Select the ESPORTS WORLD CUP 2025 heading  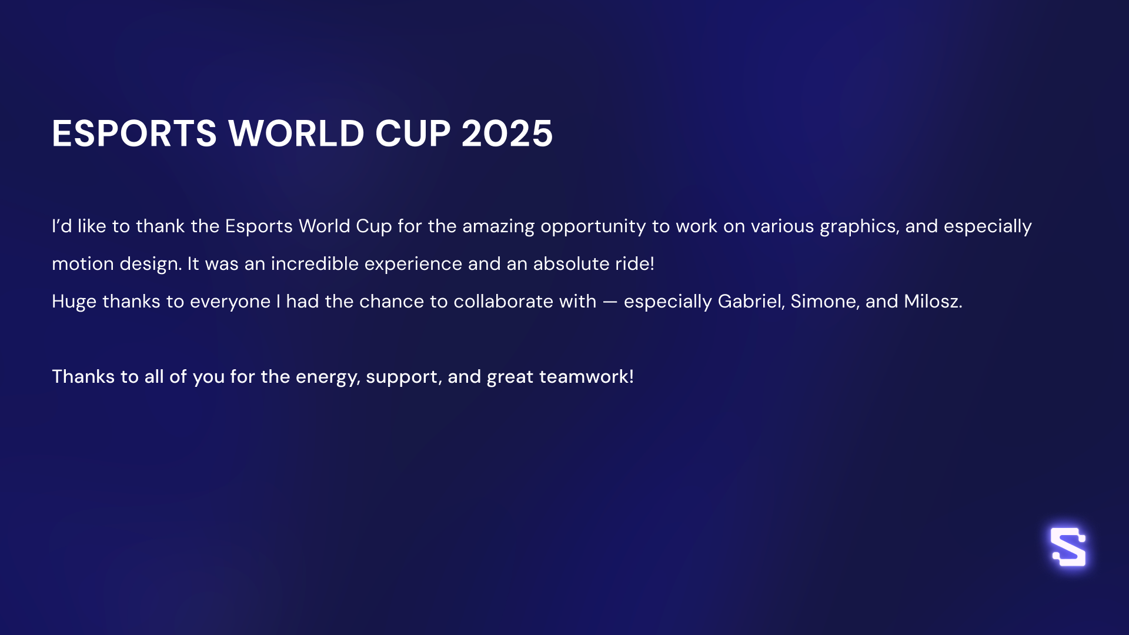coord(302,133)
